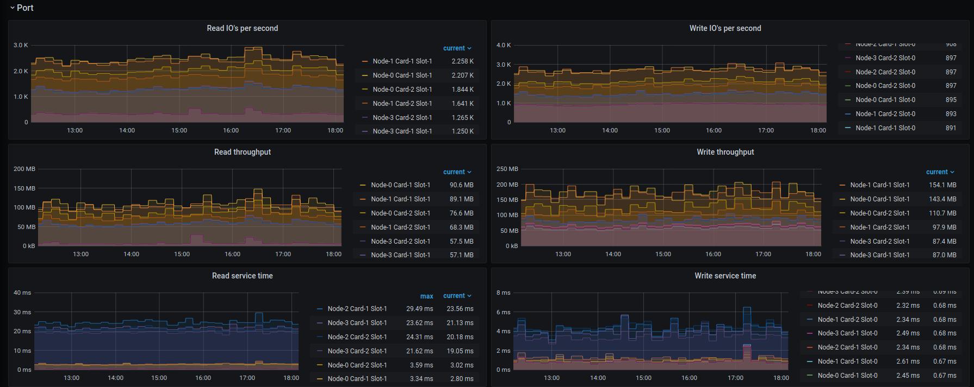Toggle Node-0 Card-2 Slot-0 series in Write IO's legend
The height and width of the screenshot is (387, 974).
(885, 86)
